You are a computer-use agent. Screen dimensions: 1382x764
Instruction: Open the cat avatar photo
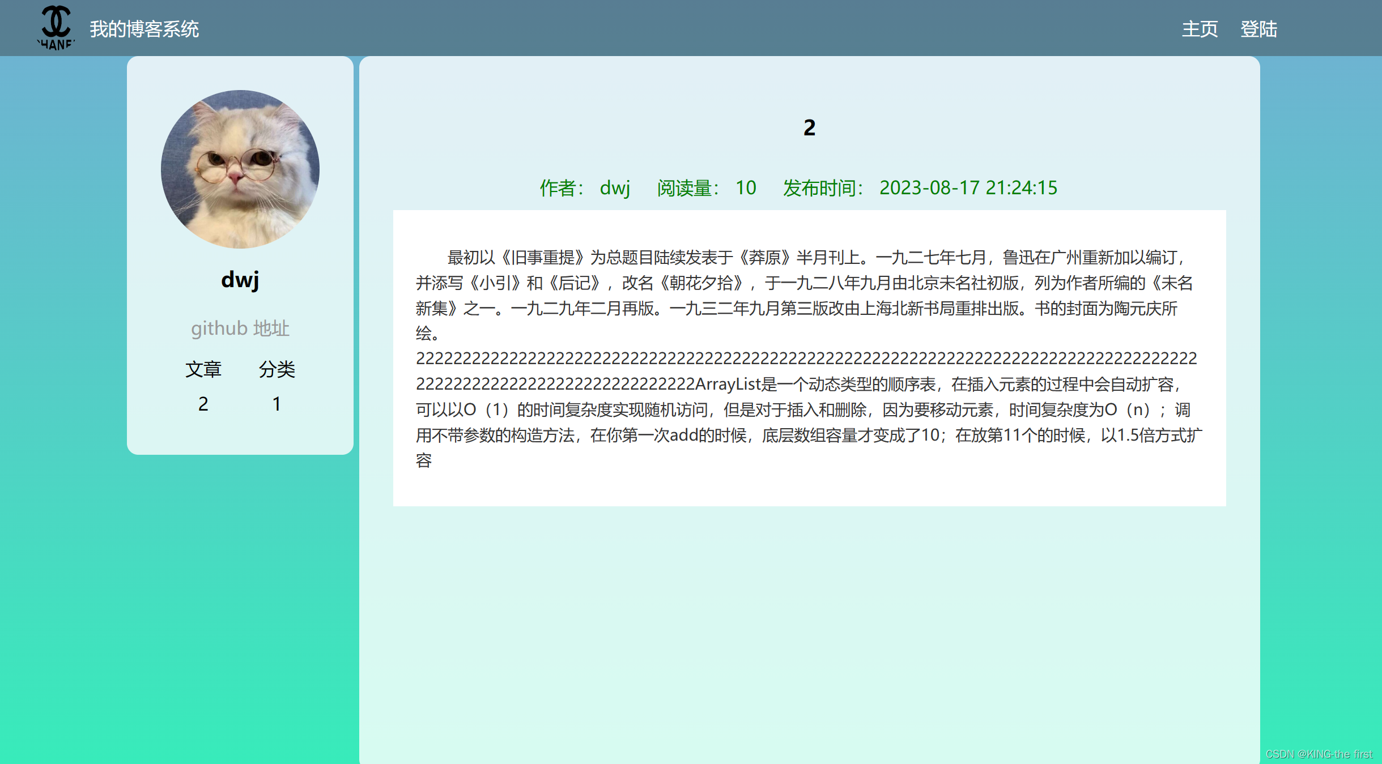pyautogui.click(x=240, y=169)
